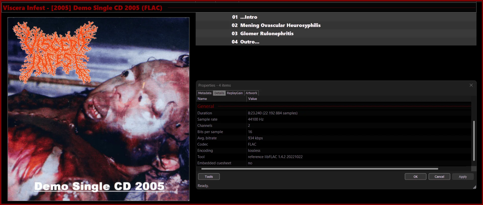
Task: Select track 02 Mening Ovascular Heurosyphilis
Action: (336, 25)
